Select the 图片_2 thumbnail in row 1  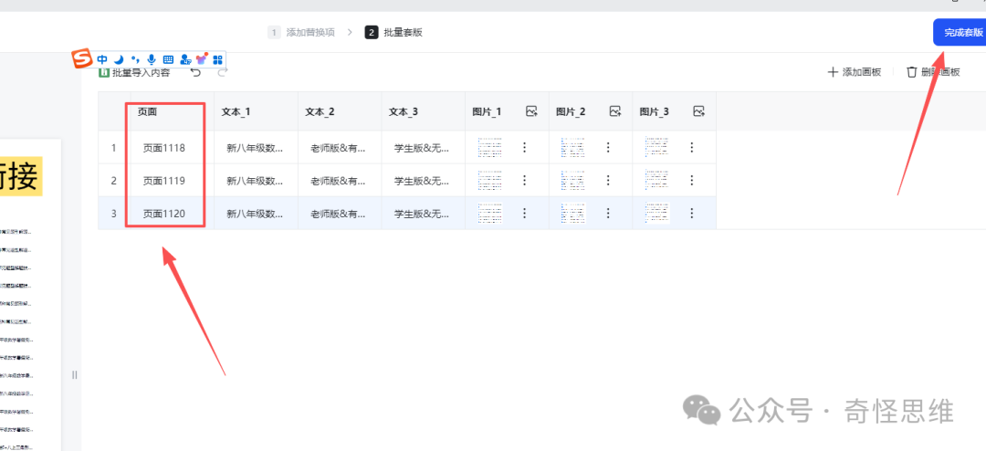pyautogui.click(x=573, y=147)
